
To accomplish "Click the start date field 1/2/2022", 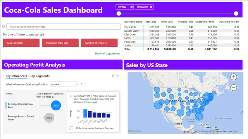I will click(125, 7).
